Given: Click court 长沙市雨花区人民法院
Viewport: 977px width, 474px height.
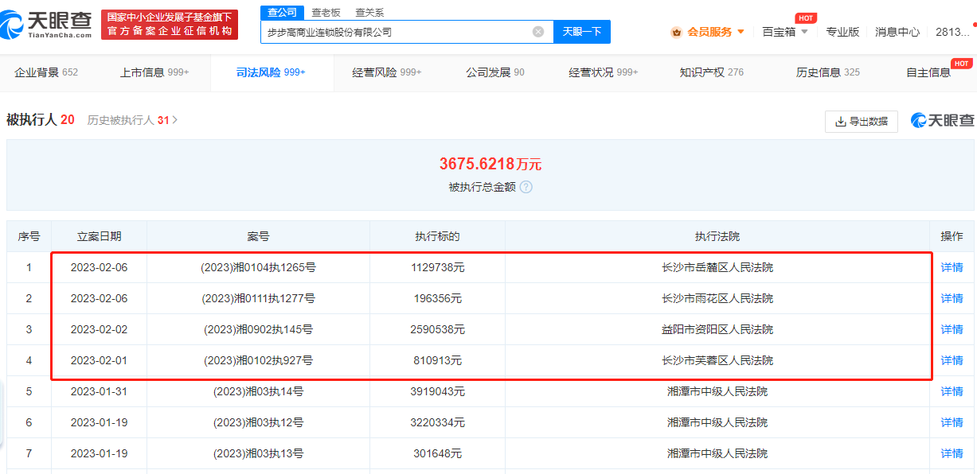Looking at the screenshot, I should (x=717, y=299).
